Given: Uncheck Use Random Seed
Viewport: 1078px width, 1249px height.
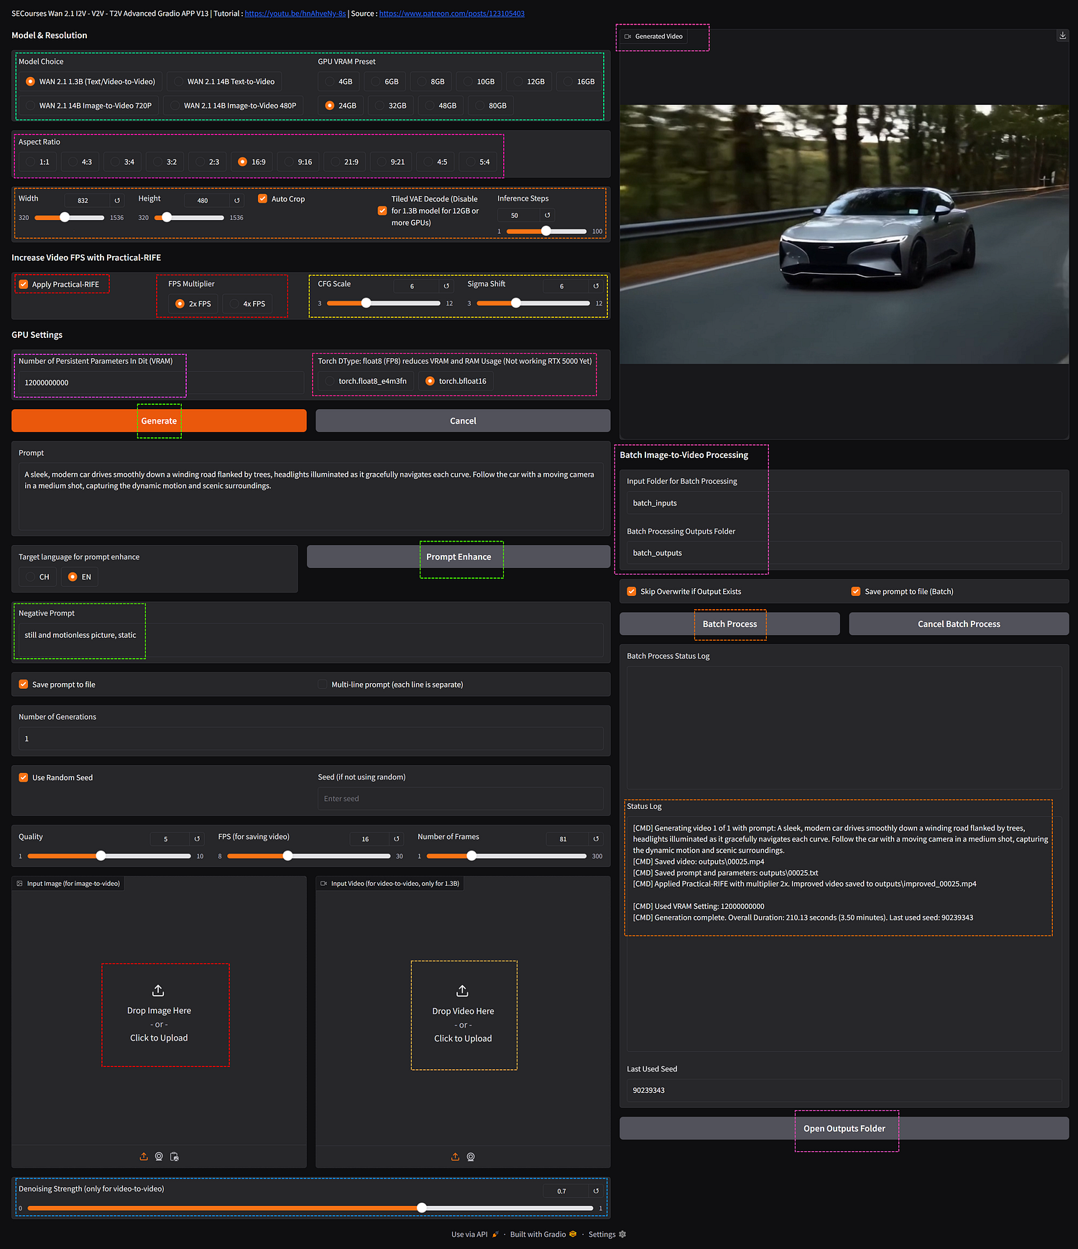Looking at the screenshot, I should [24, 777].
